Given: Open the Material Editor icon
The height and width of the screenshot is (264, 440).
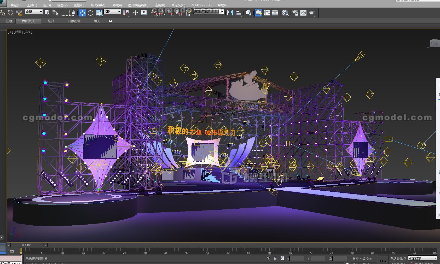Looking at the screenshot, I should (285, 13).
